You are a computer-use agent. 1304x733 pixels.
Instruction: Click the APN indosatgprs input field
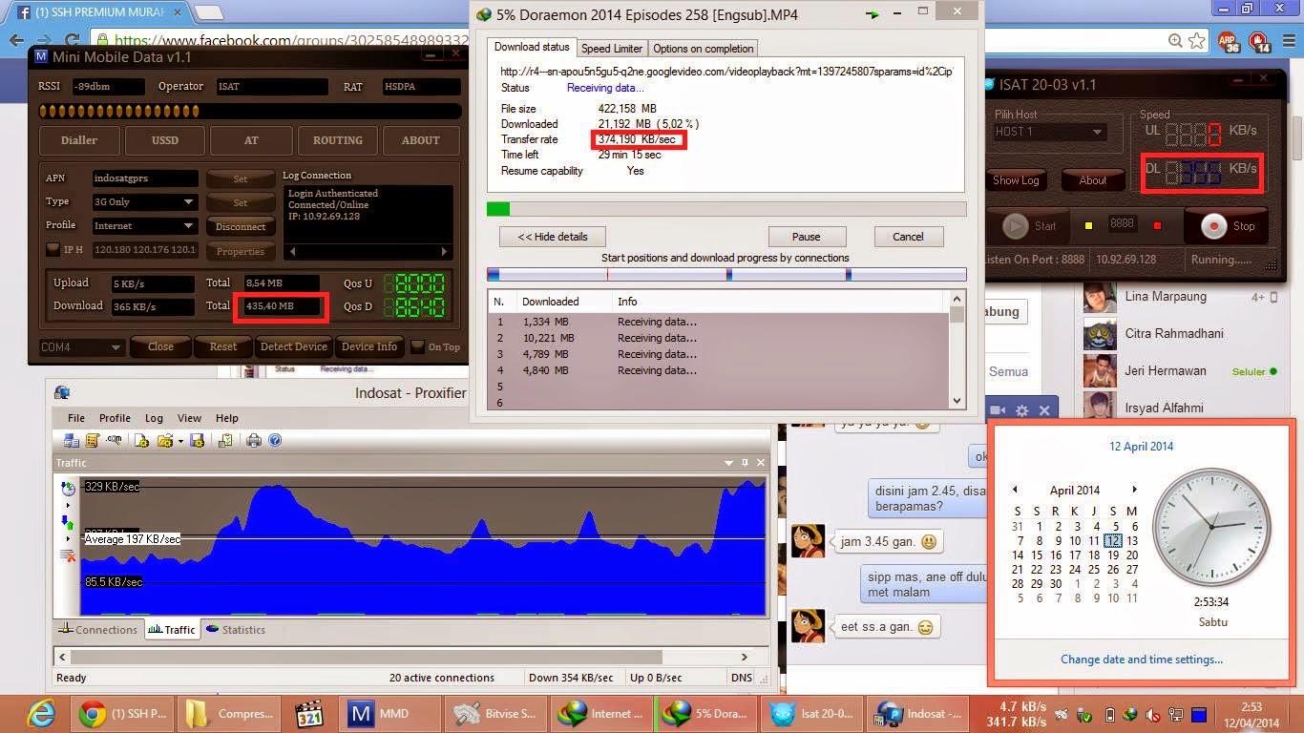pyautogui.click(x=145, y=178)
